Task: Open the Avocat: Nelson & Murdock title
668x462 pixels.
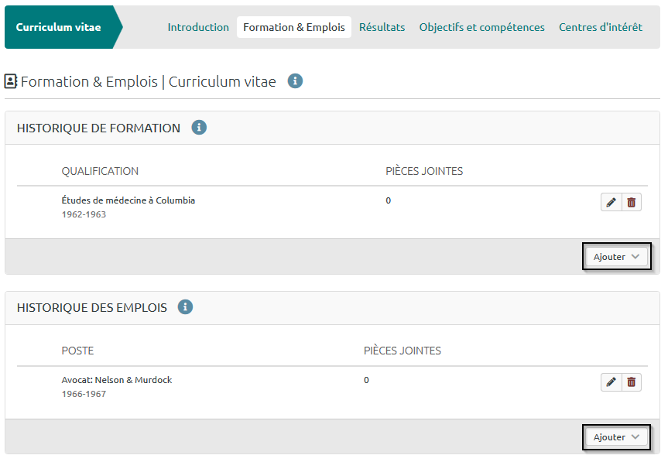Action: 117,380
